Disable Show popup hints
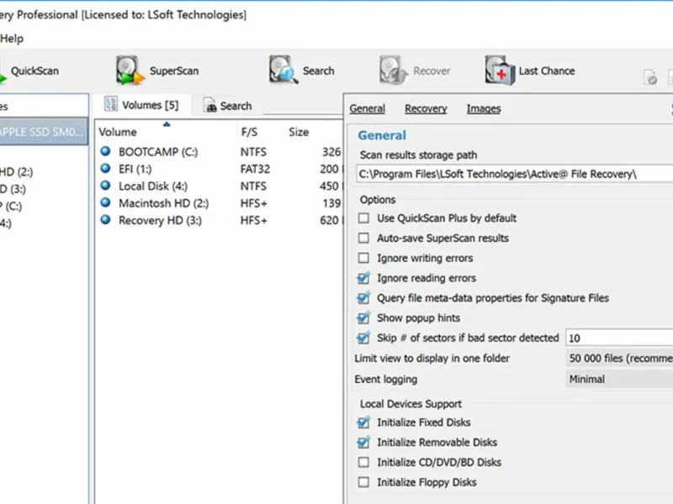Viewport: 673px width, 504px height. 363,318
